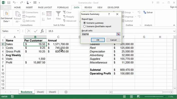Click Edit Links

point(29,21)
